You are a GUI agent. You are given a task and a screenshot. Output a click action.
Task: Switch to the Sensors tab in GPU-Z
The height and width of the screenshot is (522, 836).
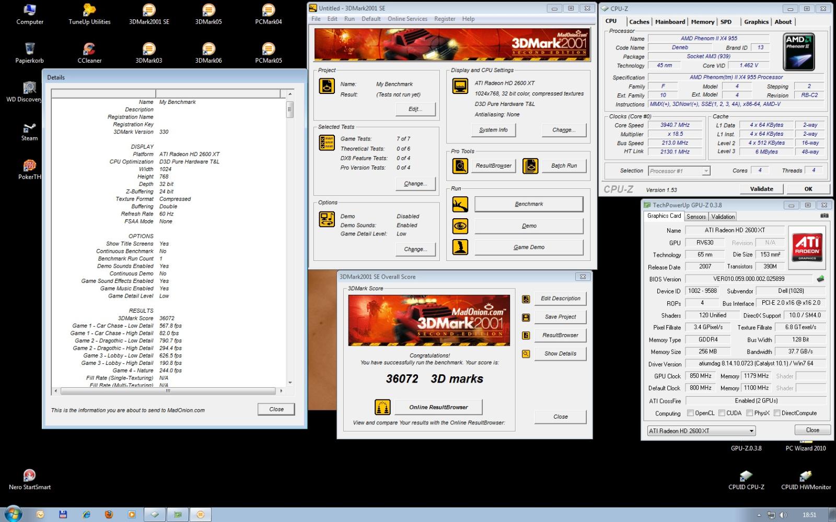[x=696, y=217]
